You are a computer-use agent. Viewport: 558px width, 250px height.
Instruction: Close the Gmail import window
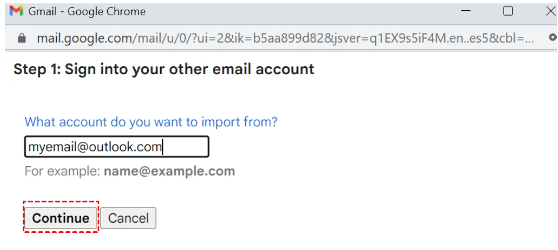click(x=550, y=11)
